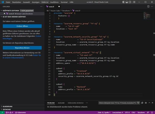Open customize layout icon

tap(134, 2)
